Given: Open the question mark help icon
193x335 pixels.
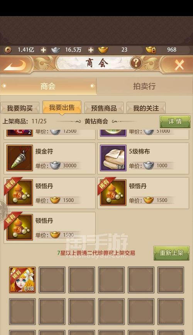Looking at the screenshot, I should (136, 63).
